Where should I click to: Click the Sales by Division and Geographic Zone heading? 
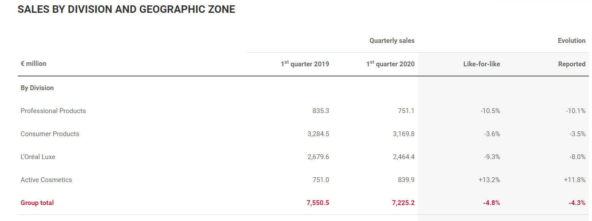click(x=126, y=9)
